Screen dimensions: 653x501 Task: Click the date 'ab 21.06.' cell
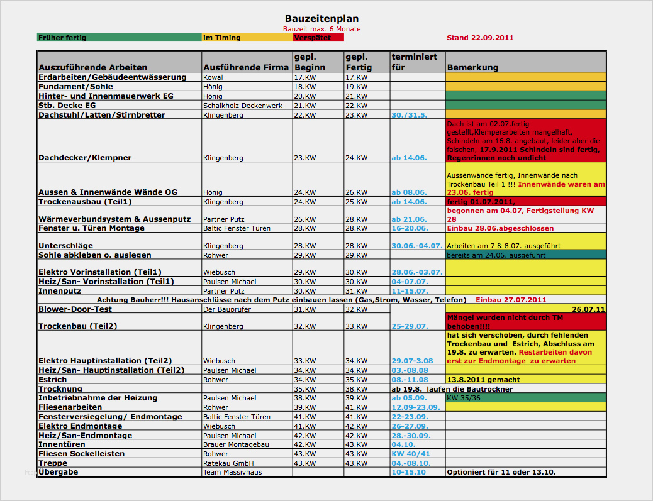pyautogui.click(x=418, y=215)
